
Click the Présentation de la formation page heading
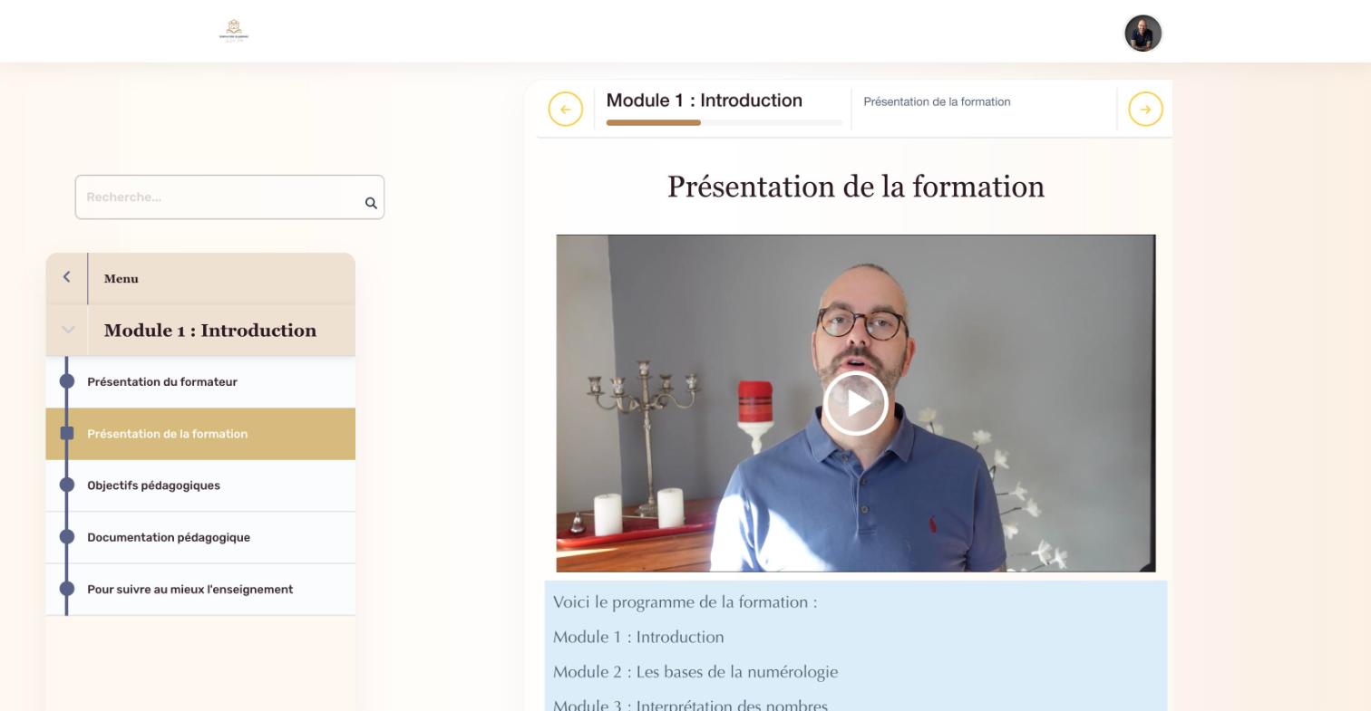pos(856,187)
